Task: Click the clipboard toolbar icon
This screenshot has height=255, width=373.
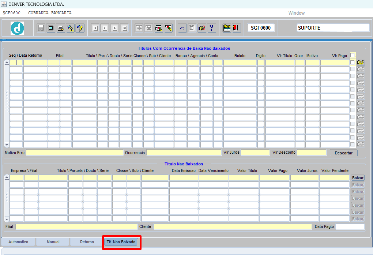Action: (192, 28)
